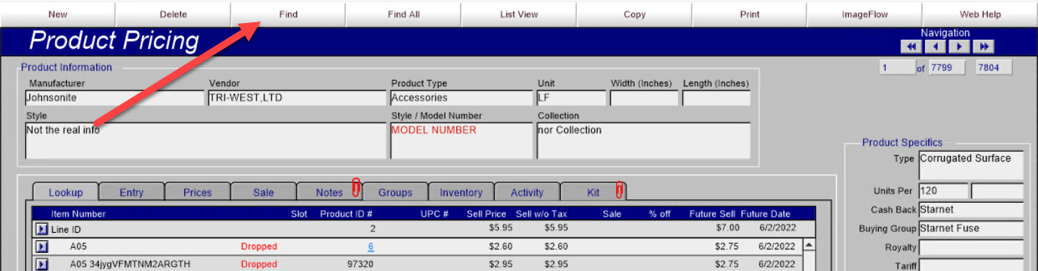Open Line ID row arrow button

coord(41,229)
